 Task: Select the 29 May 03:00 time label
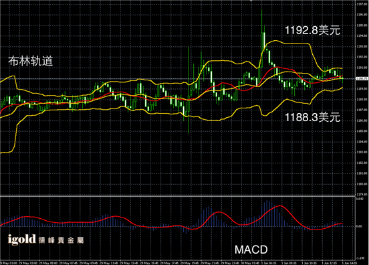pyautogui.click(x=28, y=263)
